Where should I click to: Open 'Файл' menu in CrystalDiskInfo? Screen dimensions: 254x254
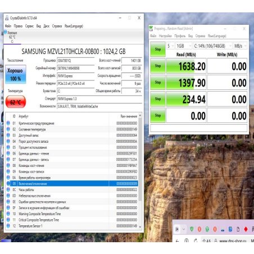coord(8,26)
